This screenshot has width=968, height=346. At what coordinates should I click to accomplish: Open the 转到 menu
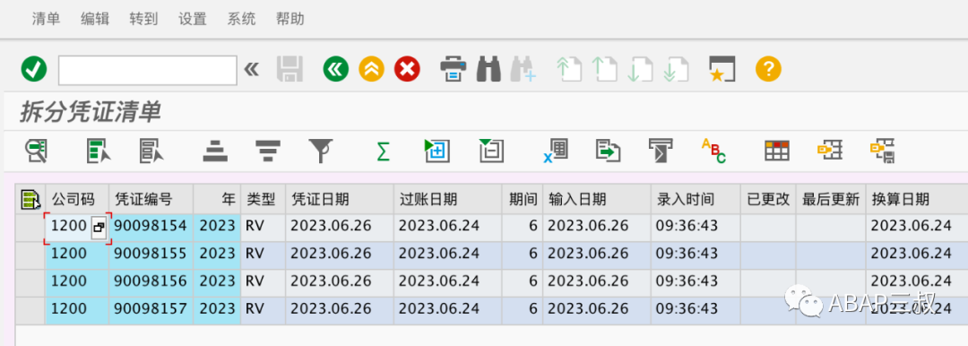[143, 19]
